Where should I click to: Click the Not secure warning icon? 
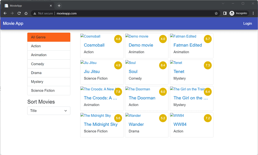point(35,13)
